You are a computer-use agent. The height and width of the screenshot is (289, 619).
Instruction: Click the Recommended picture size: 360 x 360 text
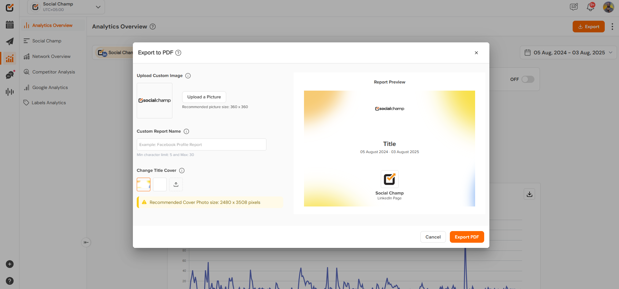tap(215, 107)
